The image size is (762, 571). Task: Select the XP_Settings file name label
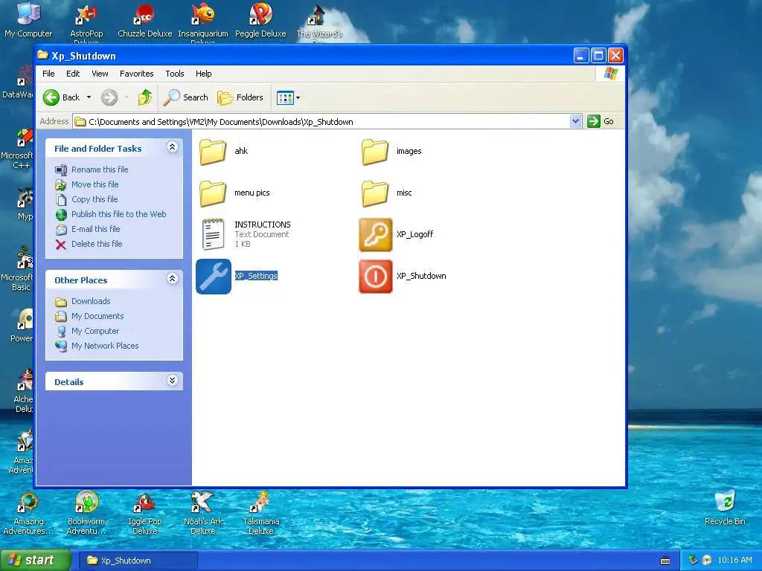[x=256, y=276]
